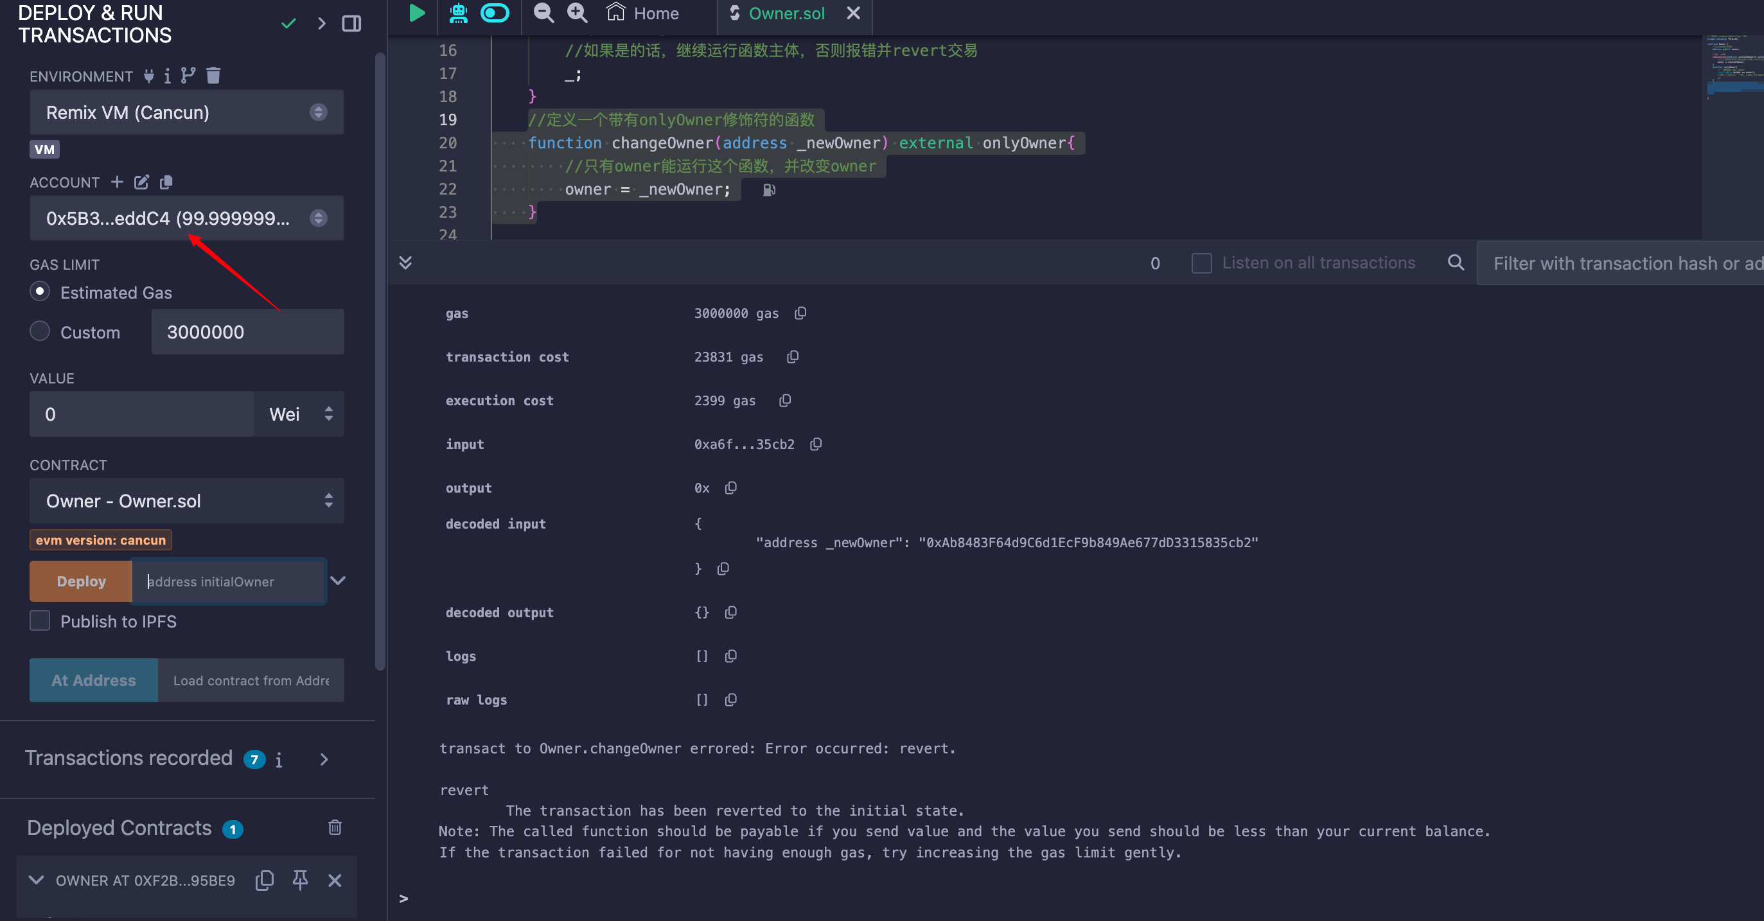This screenshot has height=921, width=1764.
Task: Open environment info icon
Action: (x=167, y=75)
